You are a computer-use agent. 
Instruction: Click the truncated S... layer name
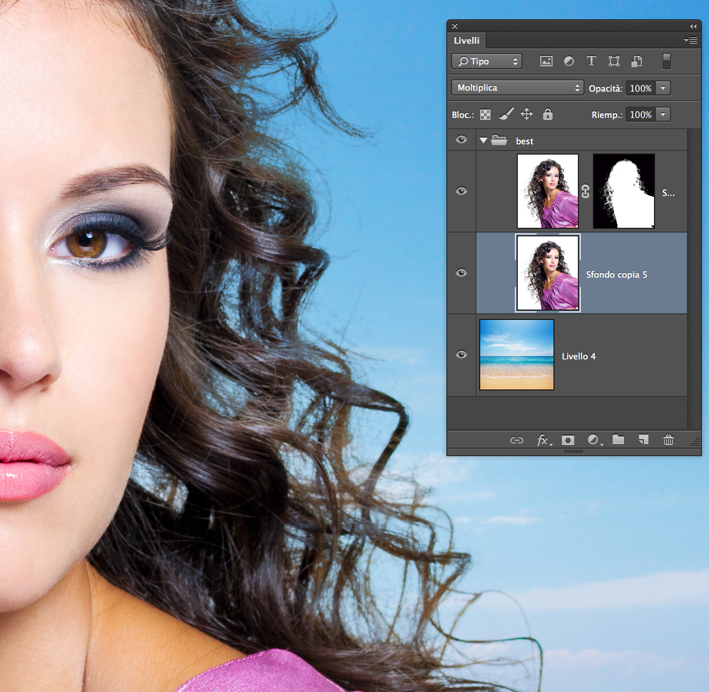[668, 192]
